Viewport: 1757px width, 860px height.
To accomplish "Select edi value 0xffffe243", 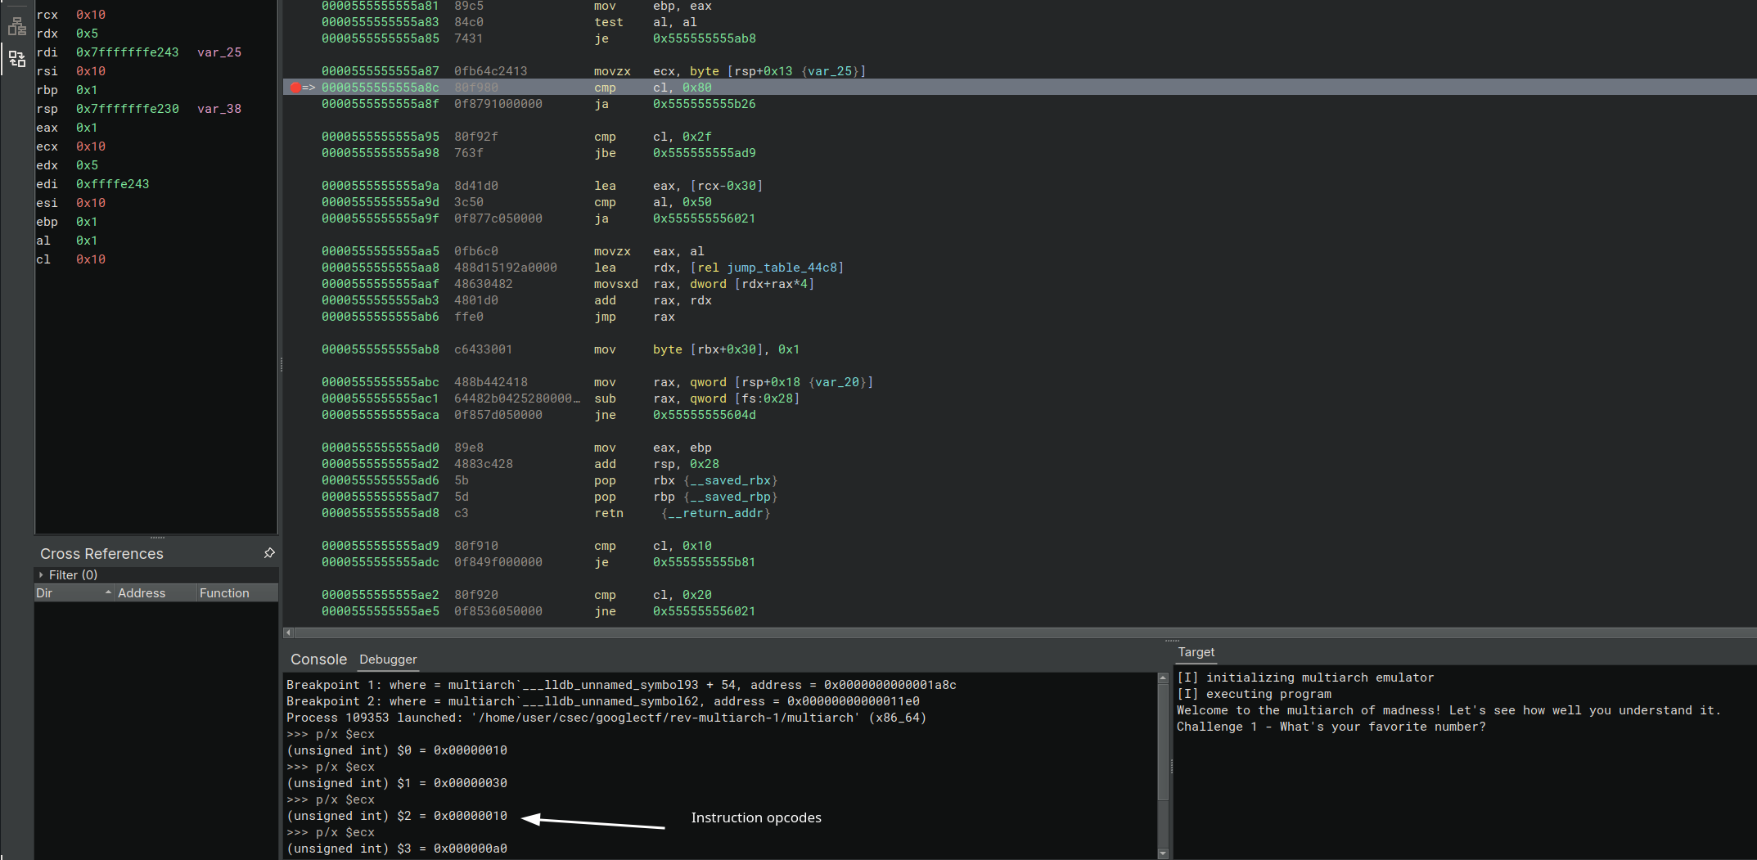I will [x=112, y=184].
